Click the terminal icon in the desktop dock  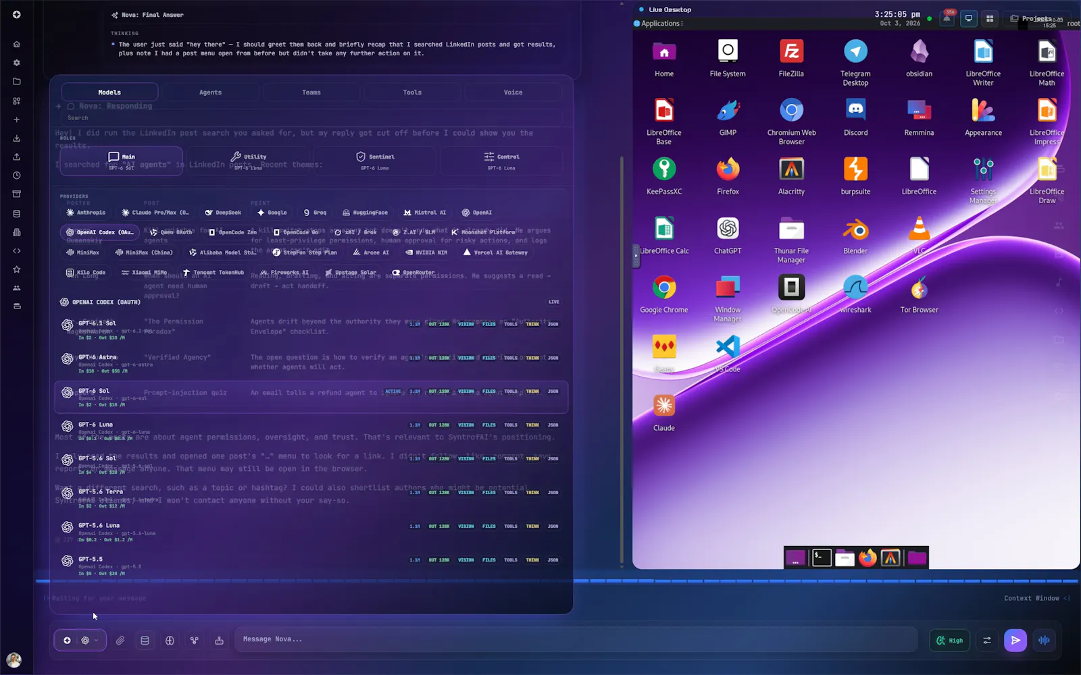pyautogui.click(x=822, y=558)
